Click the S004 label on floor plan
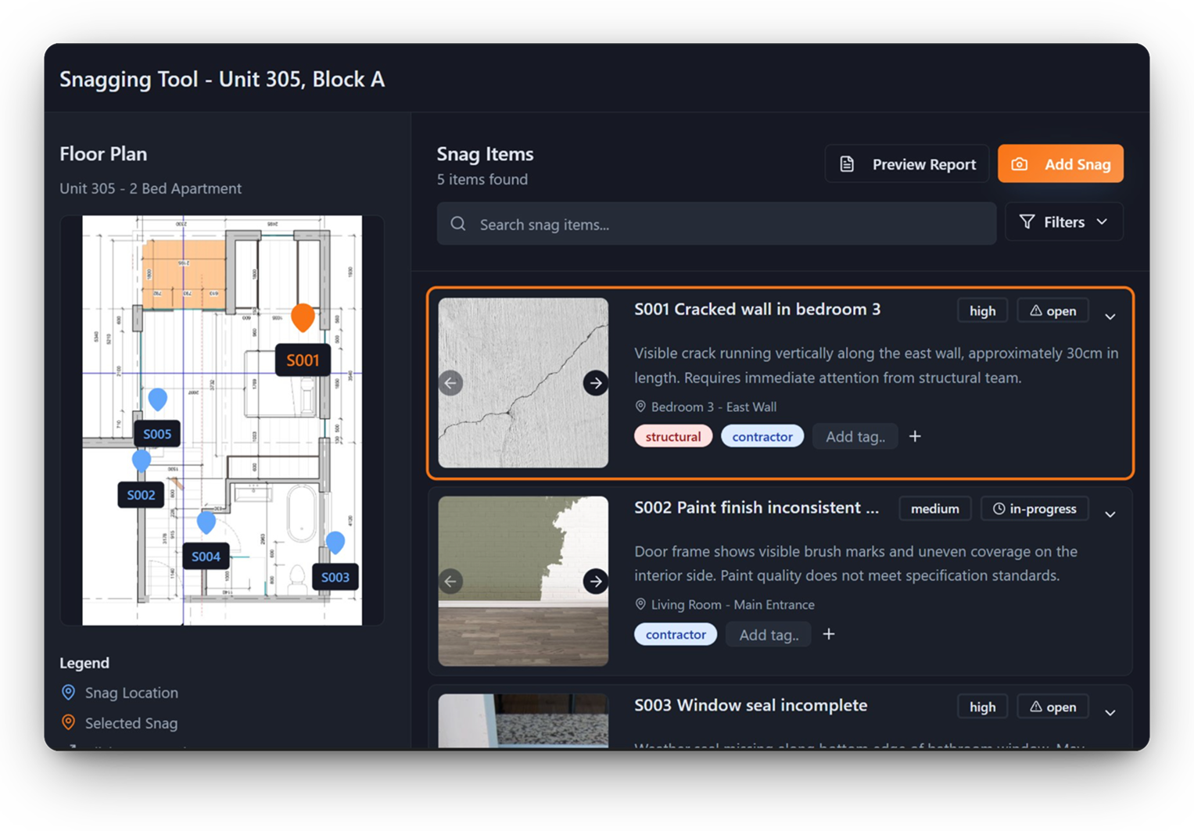 pos(206,557)
